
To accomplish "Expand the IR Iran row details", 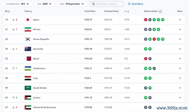I will coord(180,29).
